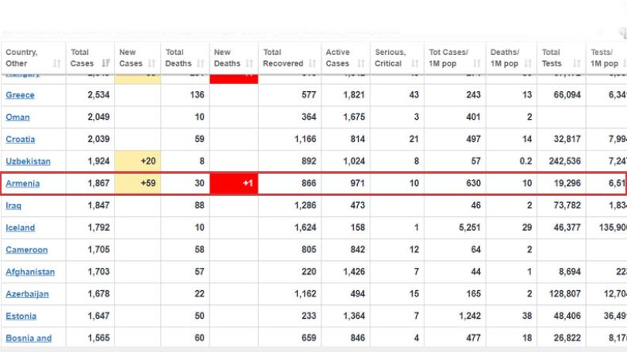627x352 pixels.
Task: Sort by Tot Cases/1M pop icon
Action: tap(477, 63)
